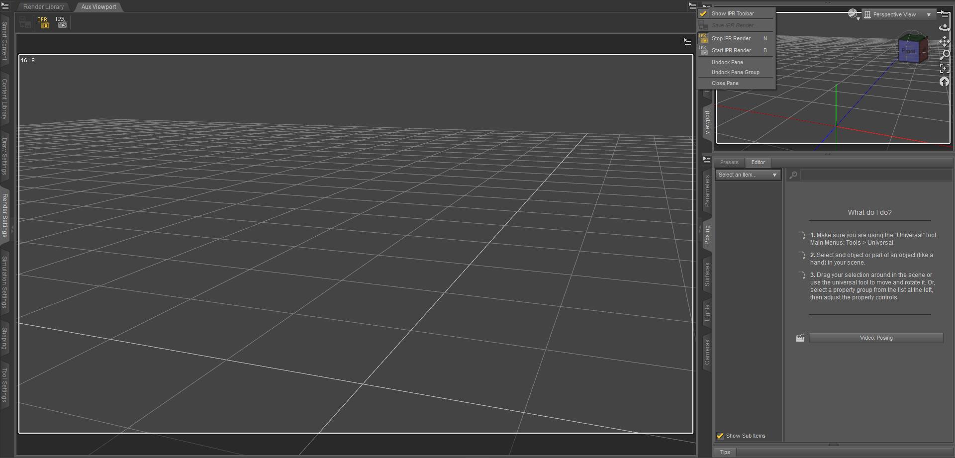955x458 pixels.
Task: Open the draw style sphere dropdown icon
Action: (x=854, y=14)
